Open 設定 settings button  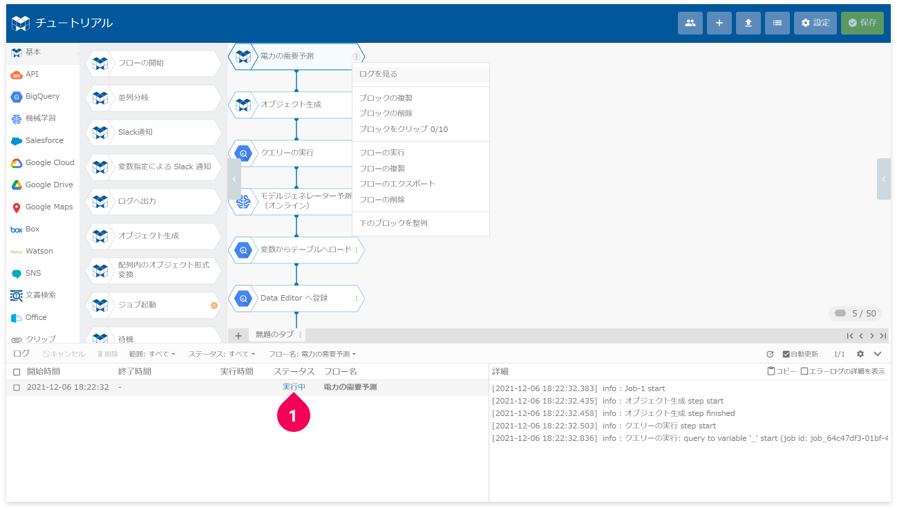(x=815, y=23)
